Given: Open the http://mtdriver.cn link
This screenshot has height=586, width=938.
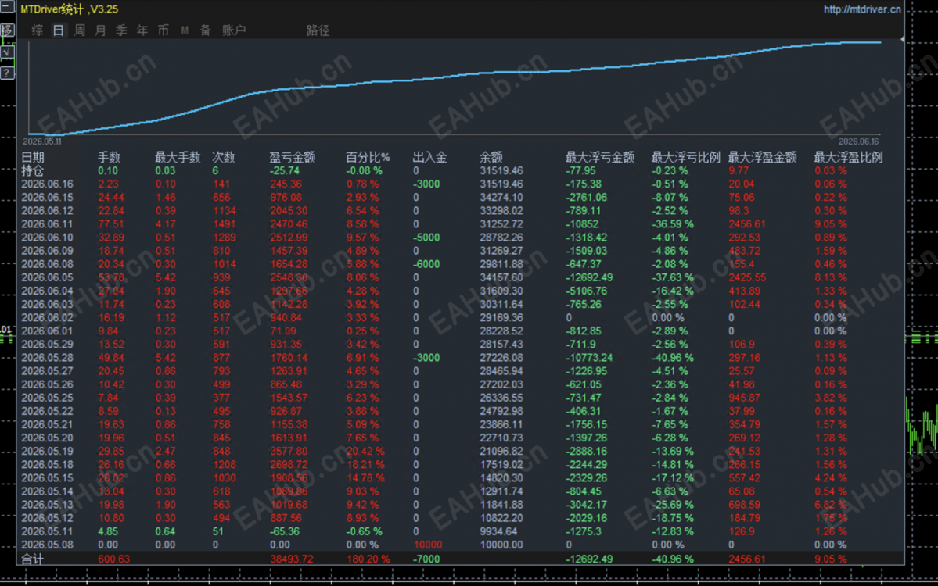Looking at the screenshot, I should 862,9.
